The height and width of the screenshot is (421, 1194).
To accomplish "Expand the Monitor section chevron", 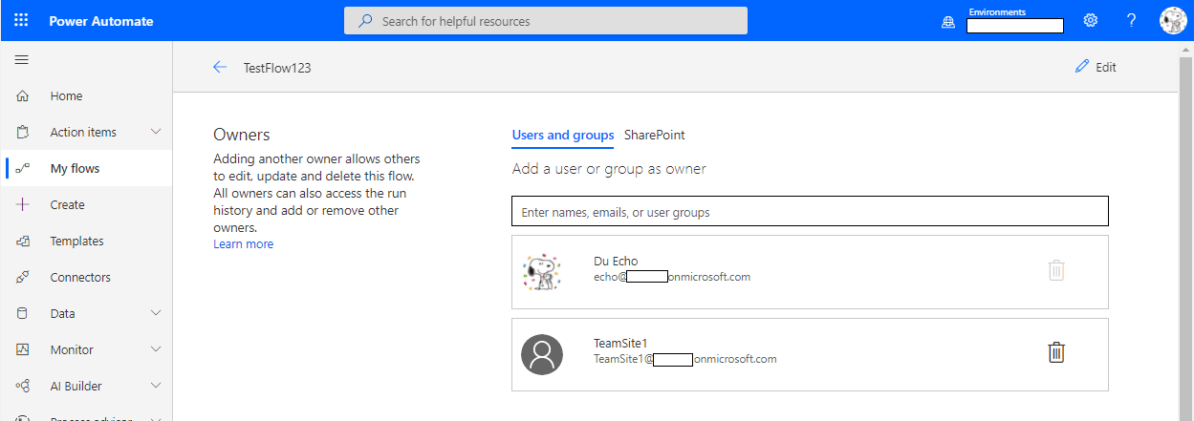I will click(x=156, y=350).
